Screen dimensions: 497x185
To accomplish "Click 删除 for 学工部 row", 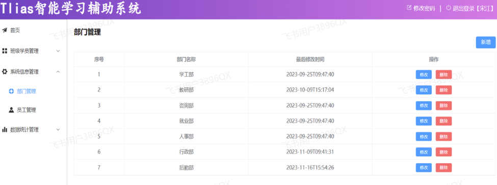I will pyautogui.click(x=444, y=75).
